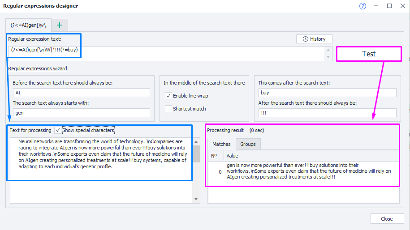Select the (?<=AI)gen[\w\ expression tab
The image size is (410, 230).
pos(28,25)
